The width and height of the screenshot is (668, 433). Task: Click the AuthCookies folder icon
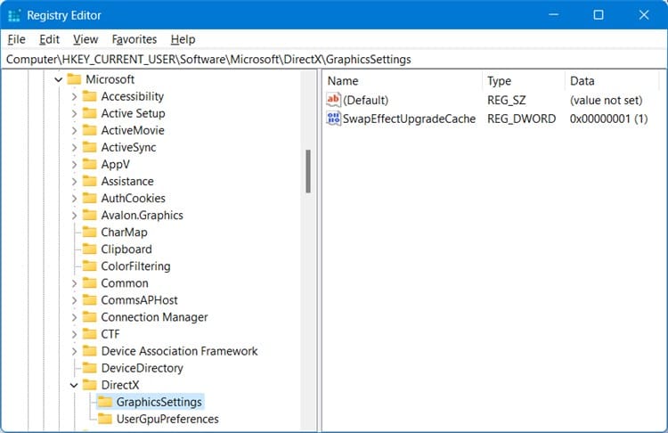(89, 198)
